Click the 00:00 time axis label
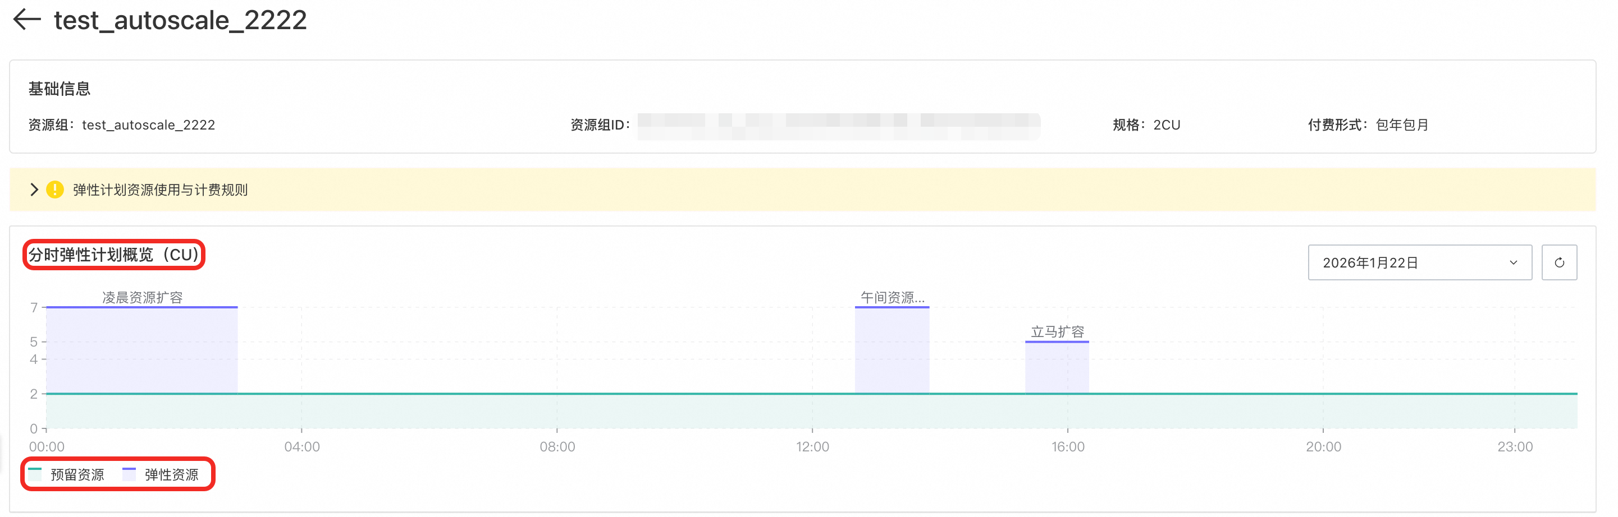This screenshot has width=1618, height=517. (x=47, y=447)
